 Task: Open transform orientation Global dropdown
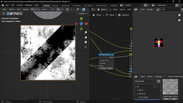tap(44, 10)
